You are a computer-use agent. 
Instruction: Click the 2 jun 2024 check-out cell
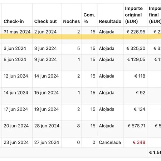45,32
